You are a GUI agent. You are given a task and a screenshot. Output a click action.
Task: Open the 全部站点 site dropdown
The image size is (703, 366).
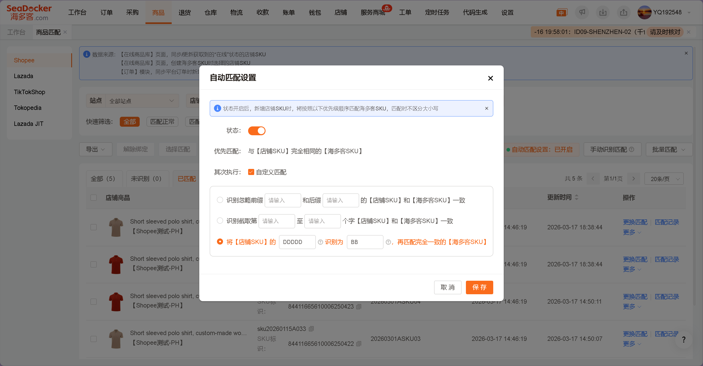point(142,101)
